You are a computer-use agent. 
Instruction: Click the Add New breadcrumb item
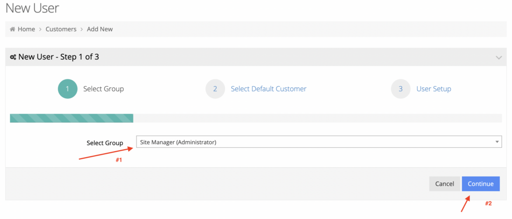pos(100,29)
